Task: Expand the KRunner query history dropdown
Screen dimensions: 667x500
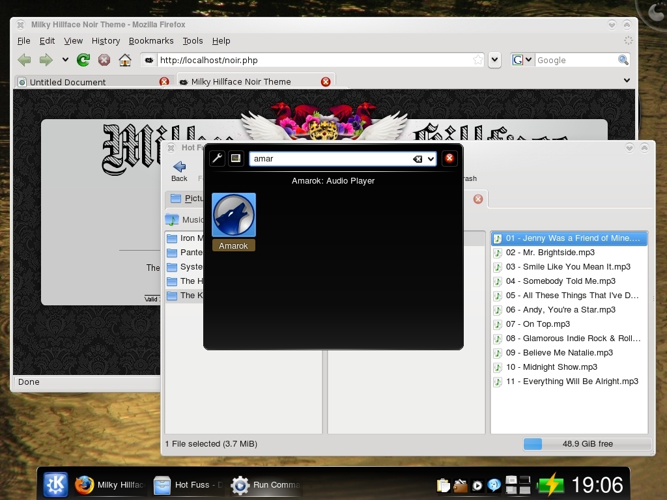Action: click(x=431, y=159)
